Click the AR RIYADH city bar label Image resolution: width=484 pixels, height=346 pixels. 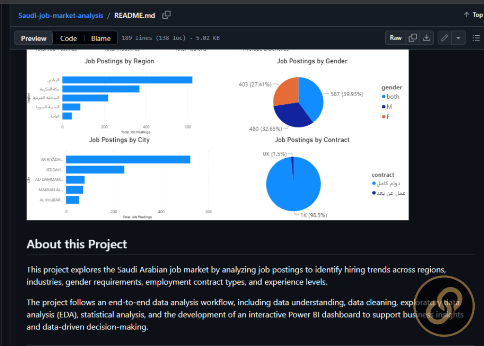(x=52, y=159)
